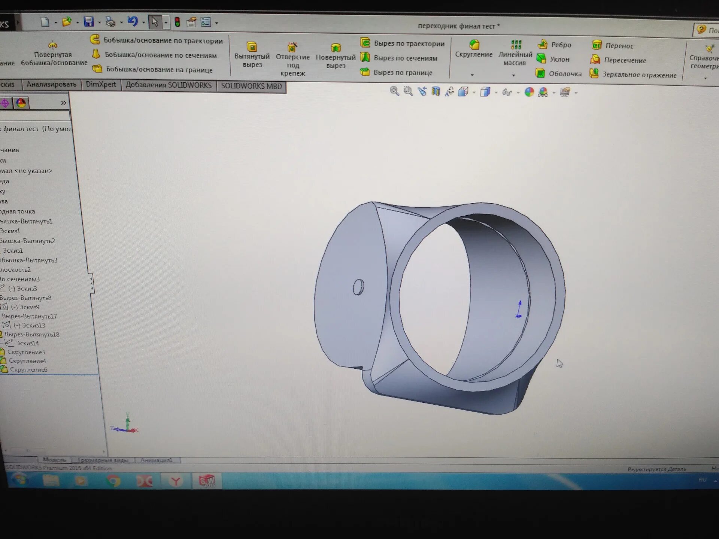Click Вырез по траектории command
This screenshot has width=719, height=539.
pos(409,43)
